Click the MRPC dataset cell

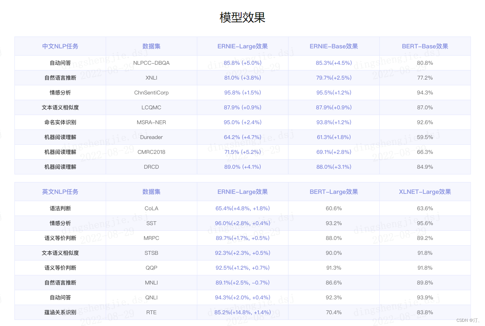coord(151,238)
